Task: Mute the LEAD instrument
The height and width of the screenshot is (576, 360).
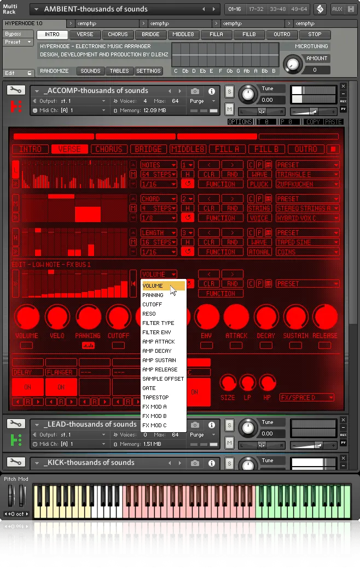Action: [x=229, y=443]
